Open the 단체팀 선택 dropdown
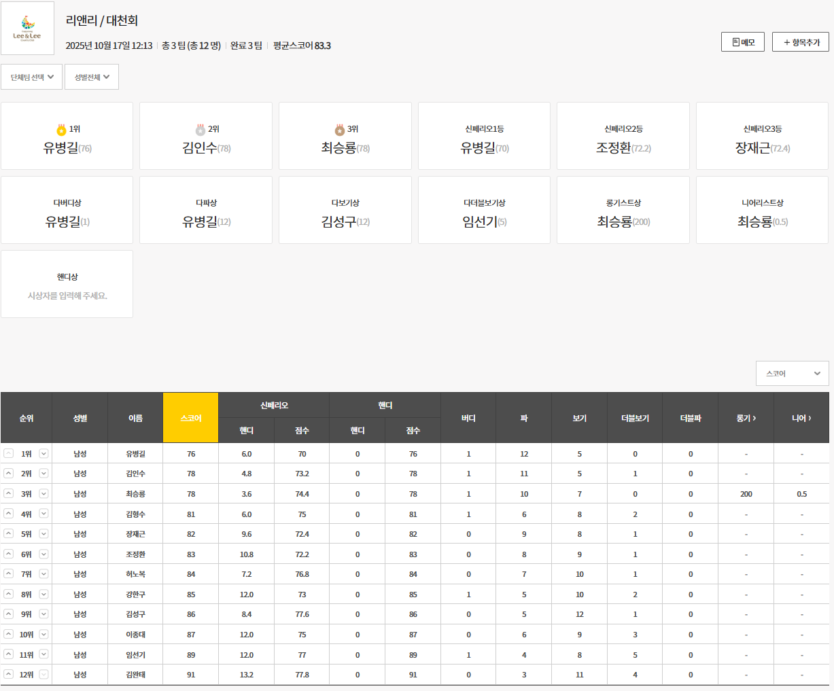This screenshot has height=691, width=834. (32, 77)
